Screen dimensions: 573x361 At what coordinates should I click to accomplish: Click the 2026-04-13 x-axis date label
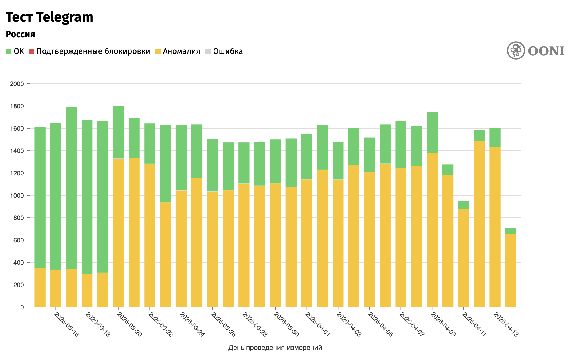click(x=506, y=325)
